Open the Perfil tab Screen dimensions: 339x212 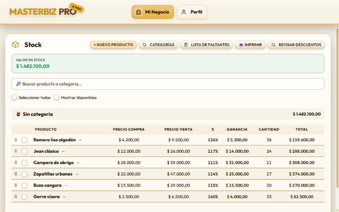(192, 12)
